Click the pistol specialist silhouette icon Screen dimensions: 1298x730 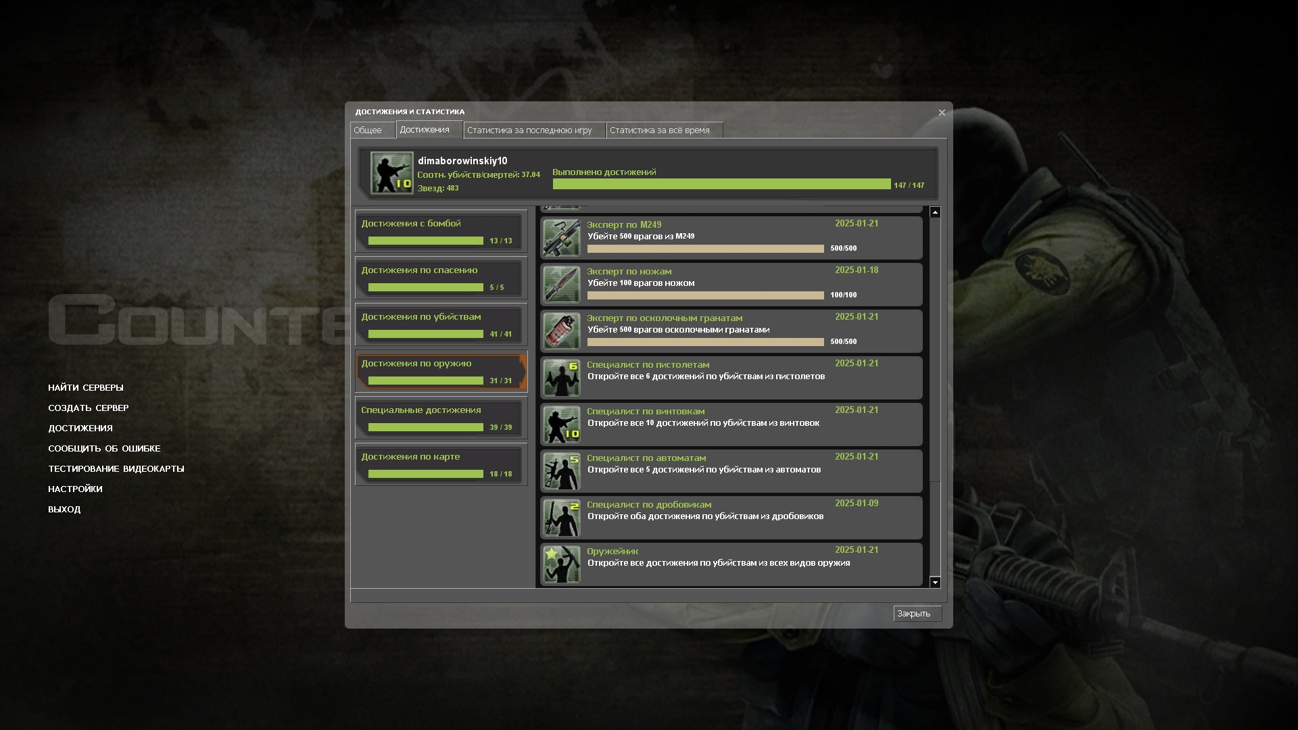coord(561,378)
